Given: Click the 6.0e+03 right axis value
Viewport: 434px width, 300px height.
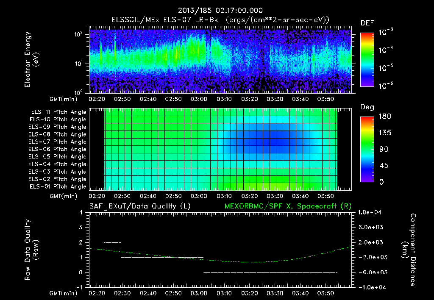Looking at the screenshot, I should point(371,227).
